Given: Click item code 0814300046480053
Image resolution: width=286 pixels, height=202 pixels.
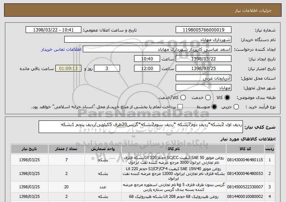Looking at the screenshot, I should coord(245,173).
